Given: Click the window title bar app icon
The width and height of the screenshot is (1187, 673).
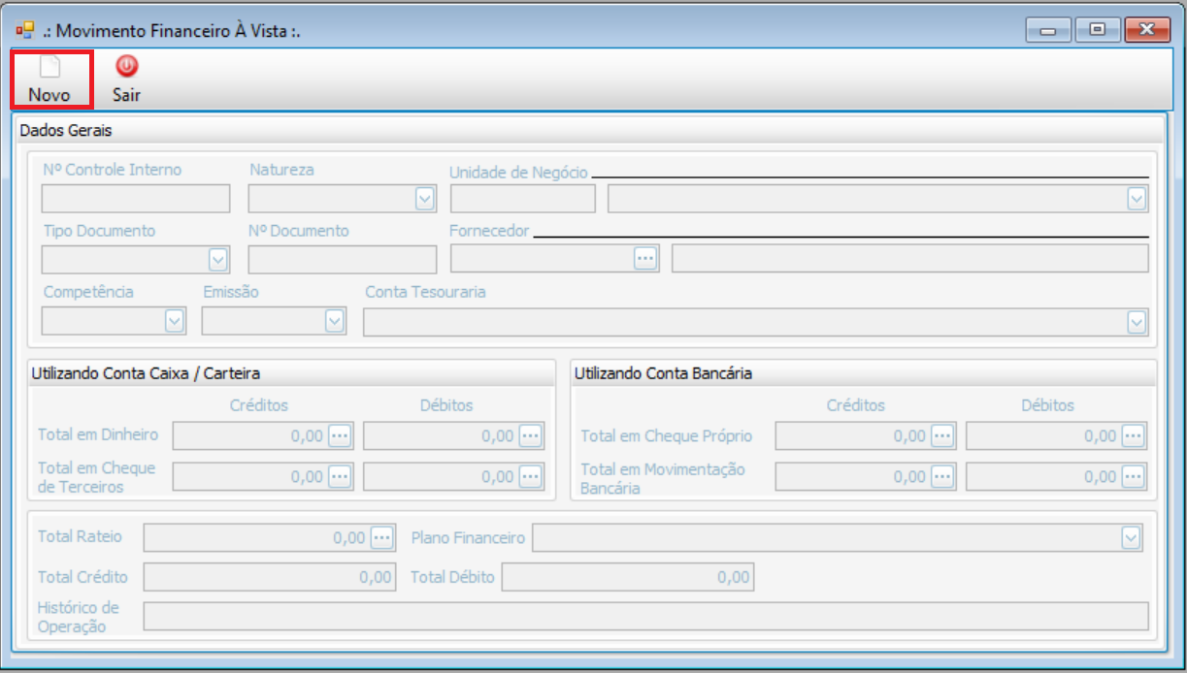Looking at the screenshot, I should (x=25, y=30).
